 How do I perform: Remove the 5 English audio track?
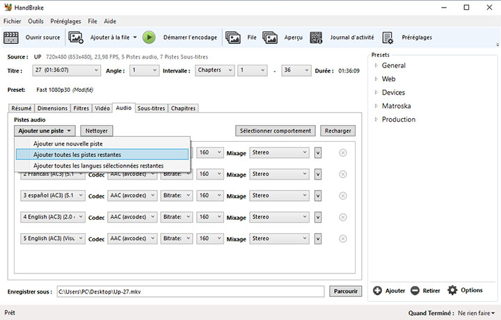pyautogui.click(x=343, y=239)
